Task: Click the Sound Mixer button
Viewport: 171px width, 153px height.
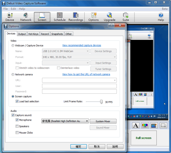Action: (103, 128)
